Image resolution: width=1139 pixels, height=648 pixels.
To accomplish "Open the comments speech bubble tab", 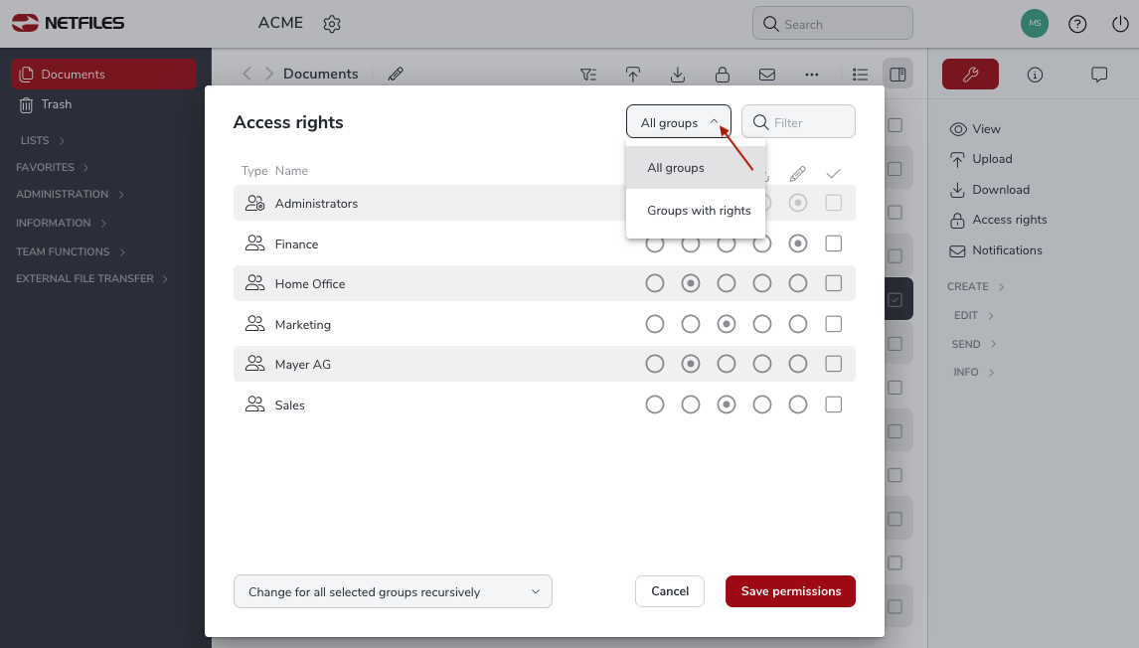I will [1099, 75].
